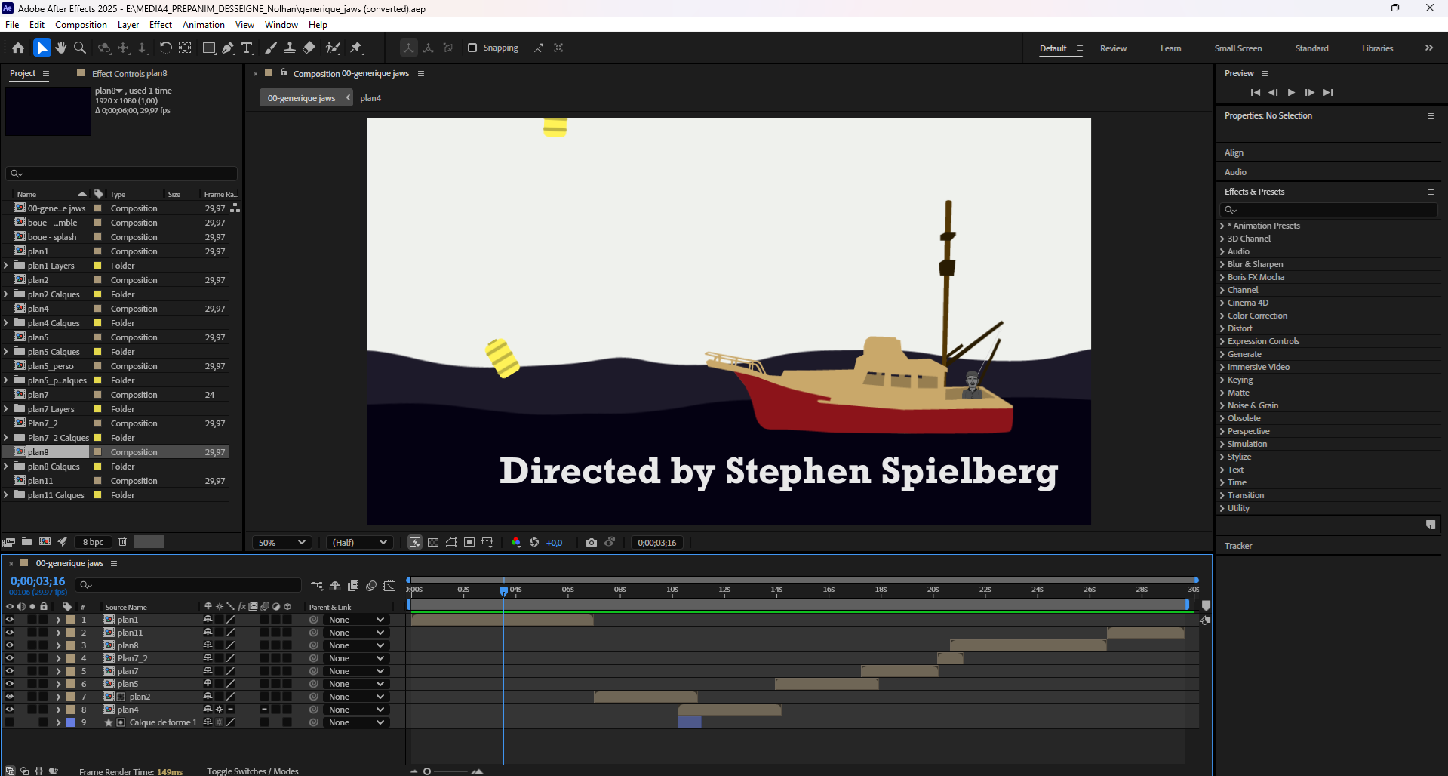Select the Horizontal Type tool

[x=247, y=48]
